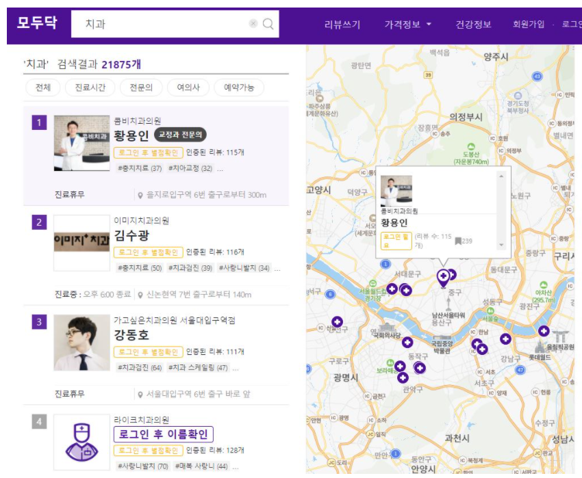582x478 pixels.
Task: Open 강동호 doctor photo thumbnail
Action: 81,343
